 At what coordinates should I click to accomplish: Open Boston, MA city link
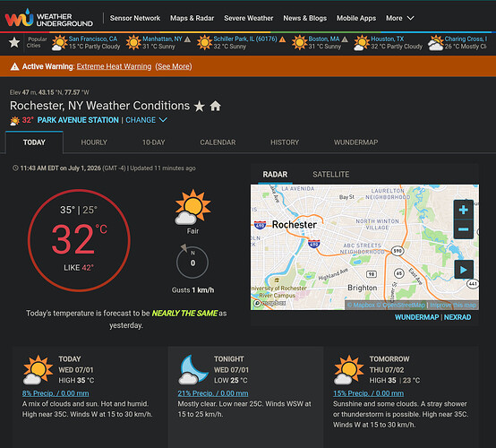coord(324,39)
